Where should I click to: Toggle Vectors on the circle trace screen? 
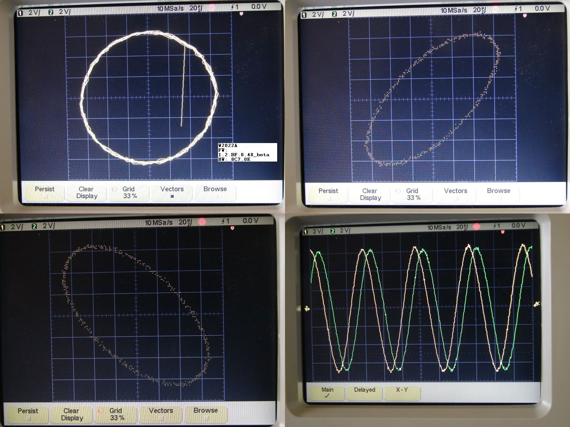point(172,193)
